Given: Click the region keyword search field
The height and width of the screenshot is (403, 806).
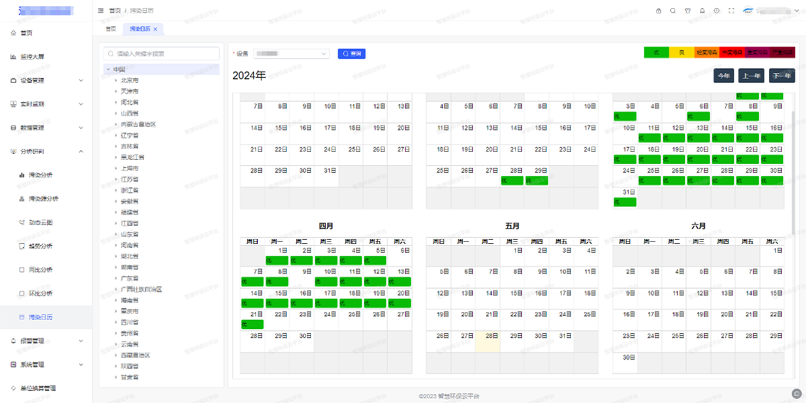Looking at the screenshot, I should pos(162,53).
